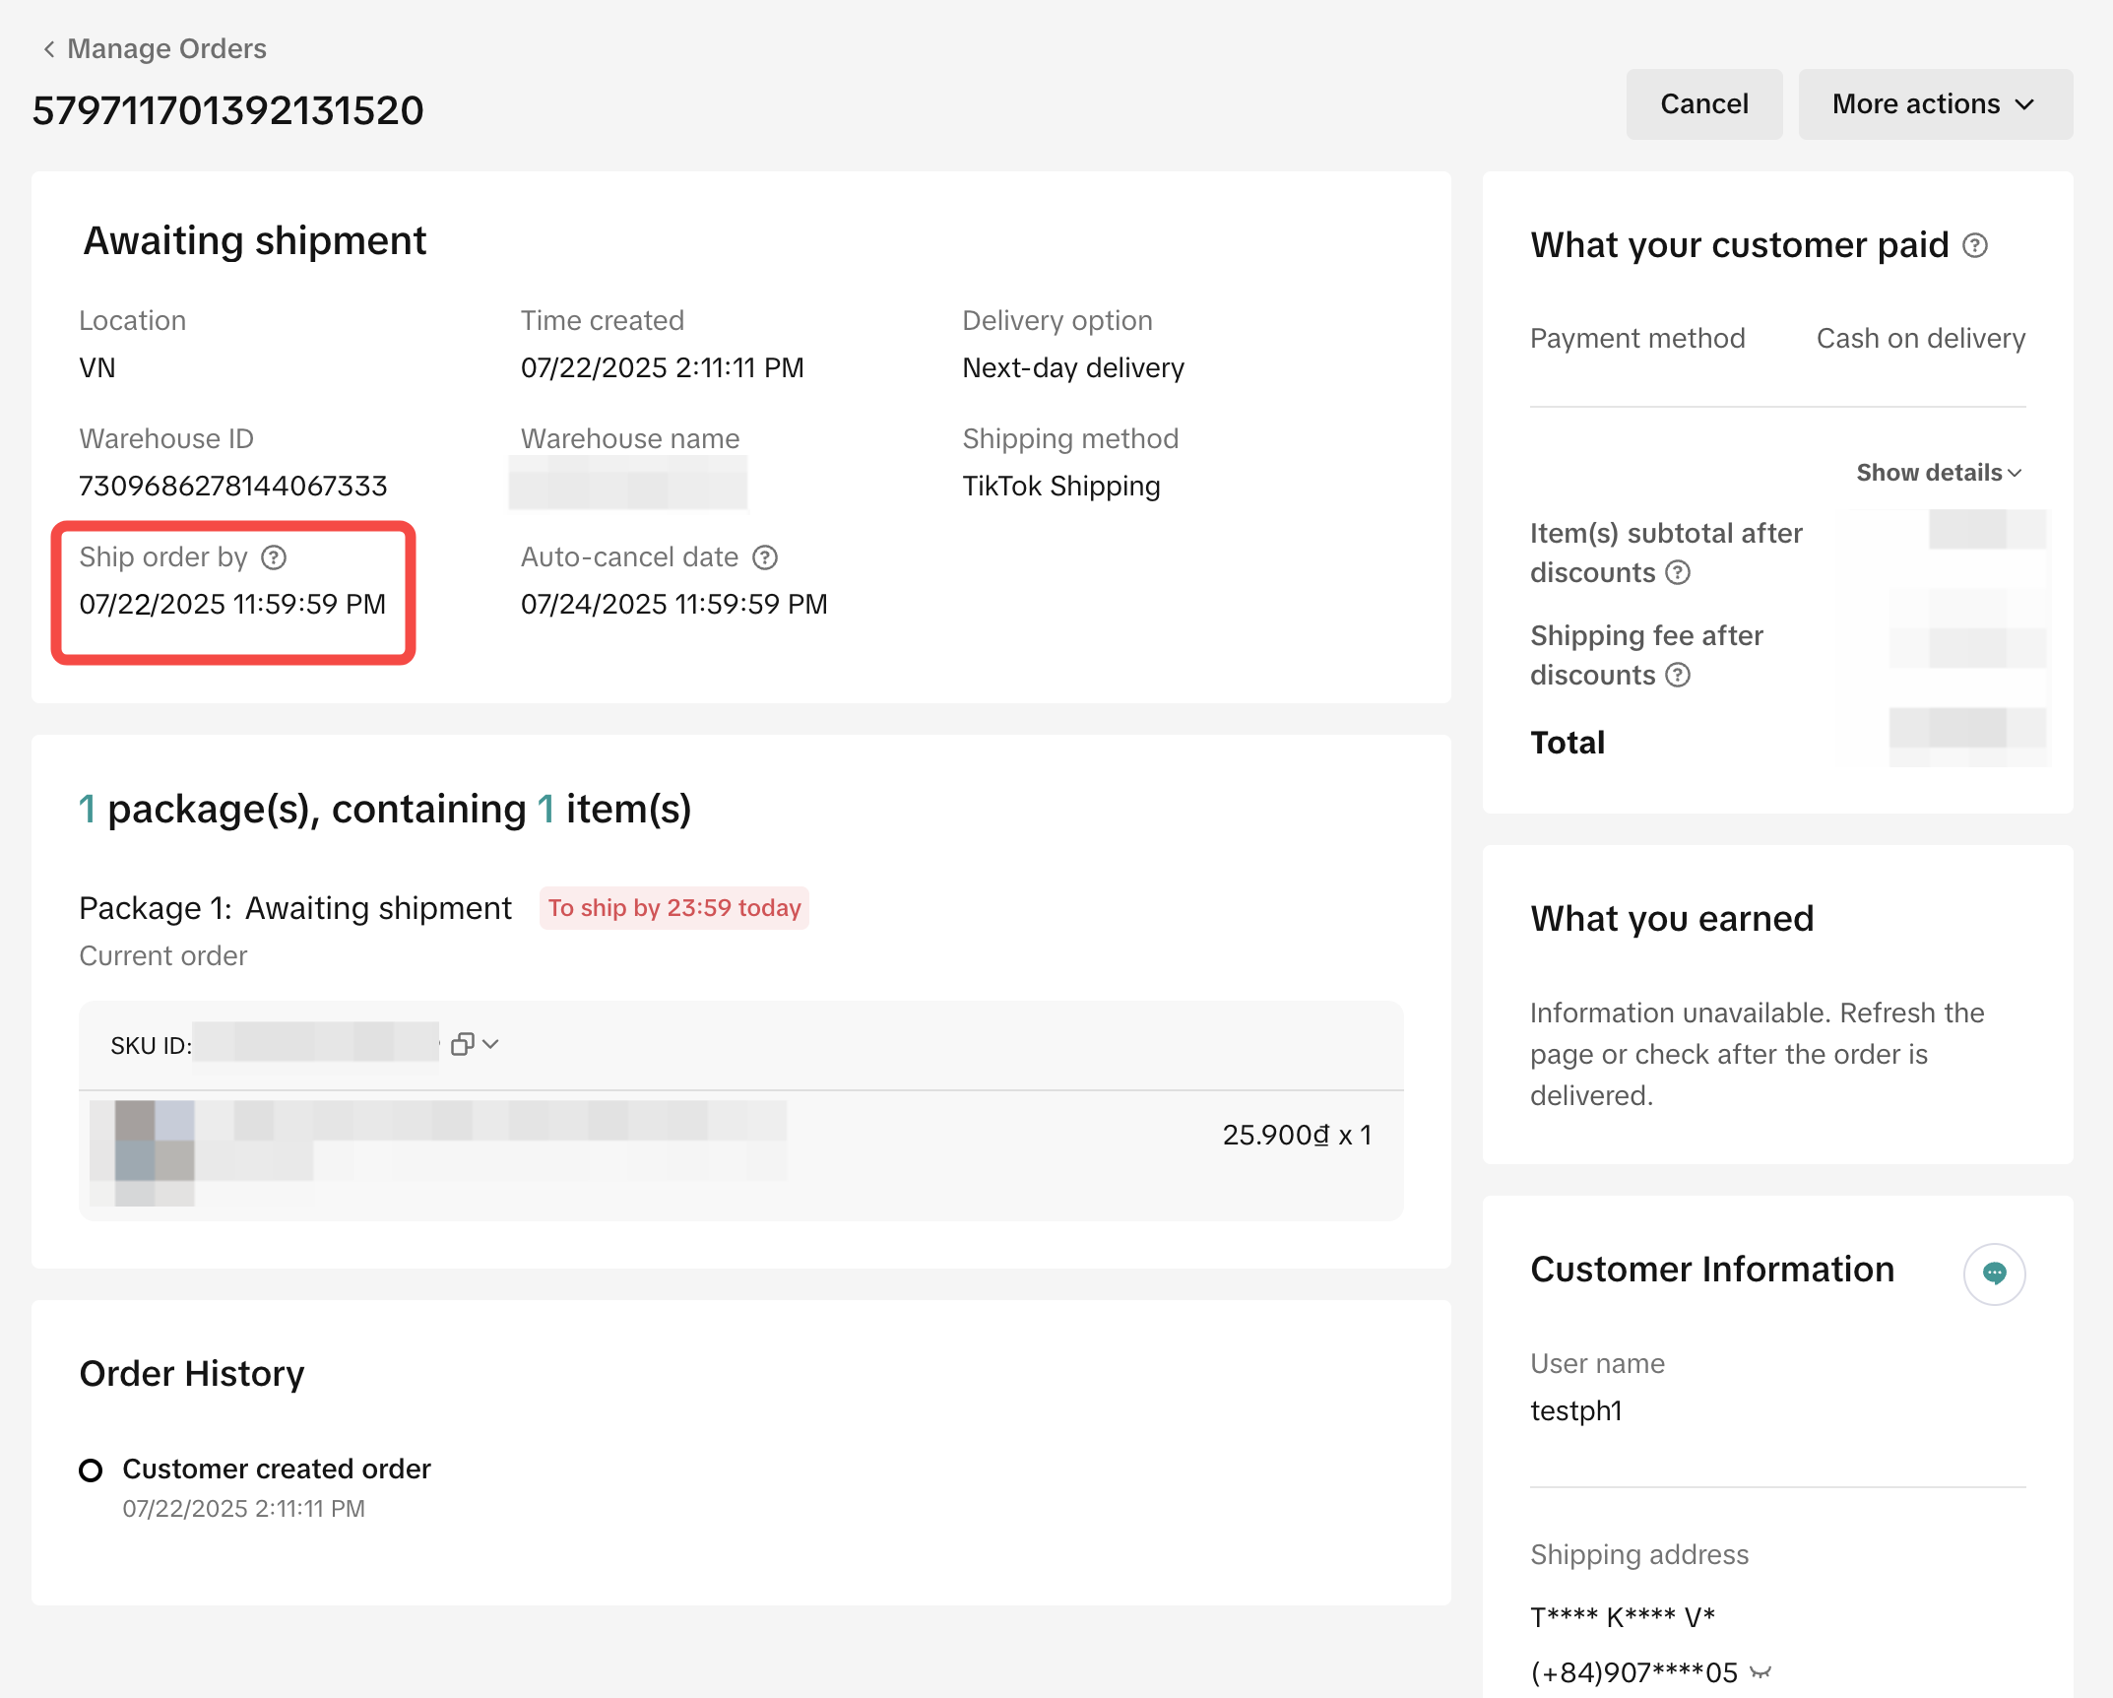Click the Manage Orders breadcrumb link
The image size is (2113, 1698).
click(x=166, y=48)
